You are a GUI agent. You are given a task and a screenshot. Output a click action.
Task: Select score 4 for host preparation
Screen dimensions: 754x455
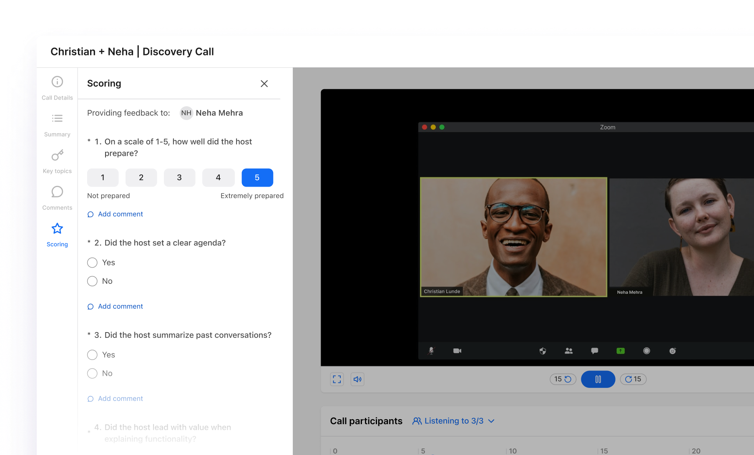pos(218,177)
